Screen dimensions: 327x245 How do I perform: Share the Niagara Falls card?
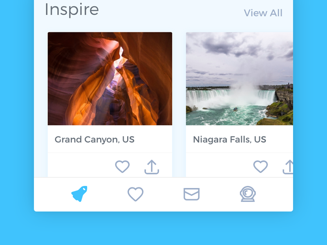pos(288,167)
